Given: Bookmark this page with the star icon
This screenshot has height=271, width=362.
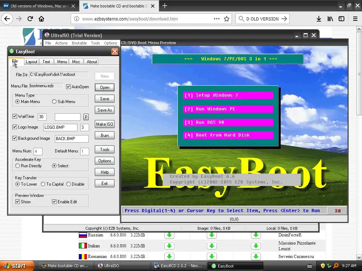Looking at the screenshot, I should 227,19.
